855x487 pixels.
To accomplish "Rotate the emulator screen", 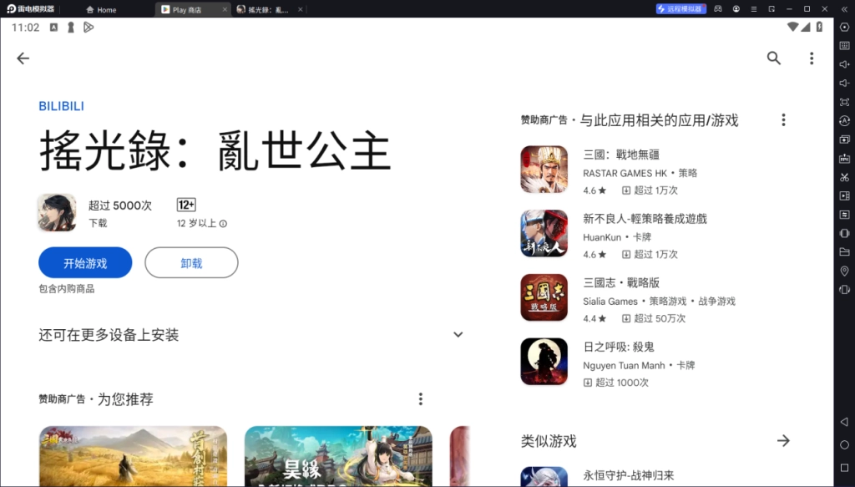I will click(x=845, y=290).
